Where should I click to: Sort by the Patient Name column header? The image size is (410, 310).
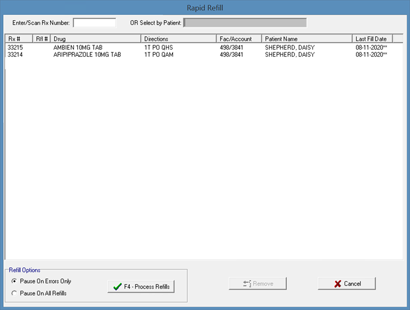(x=306, y=39)
